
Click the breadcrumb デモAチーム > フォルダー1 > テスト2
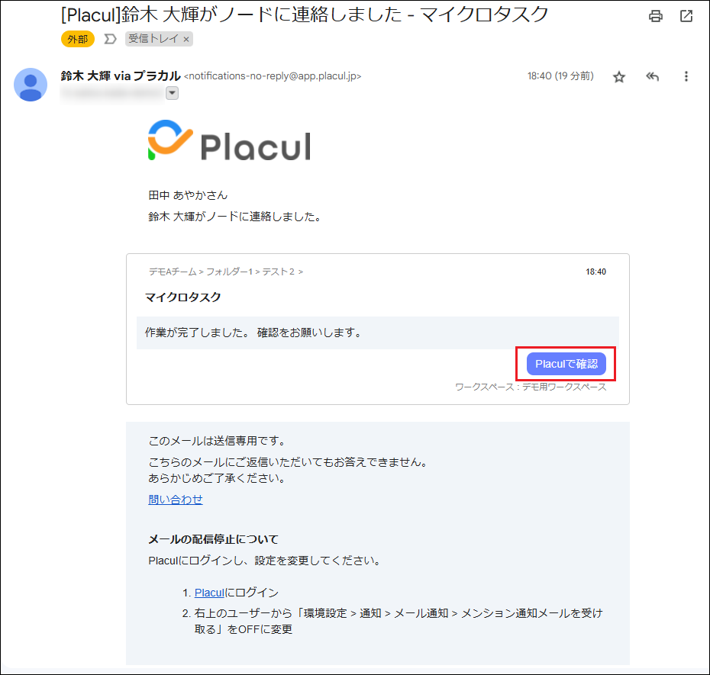coord(225,272)
